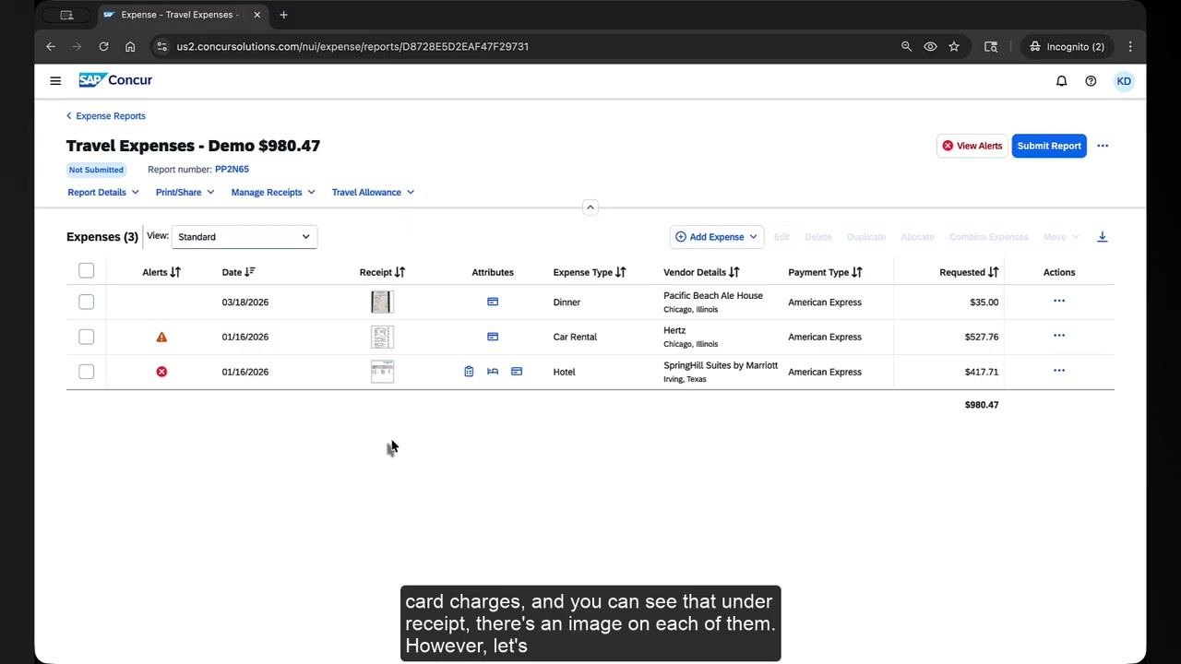Open the hamburger navigation menu
Viewport: 1181px width, 664px height.
[x=55, y=81]
